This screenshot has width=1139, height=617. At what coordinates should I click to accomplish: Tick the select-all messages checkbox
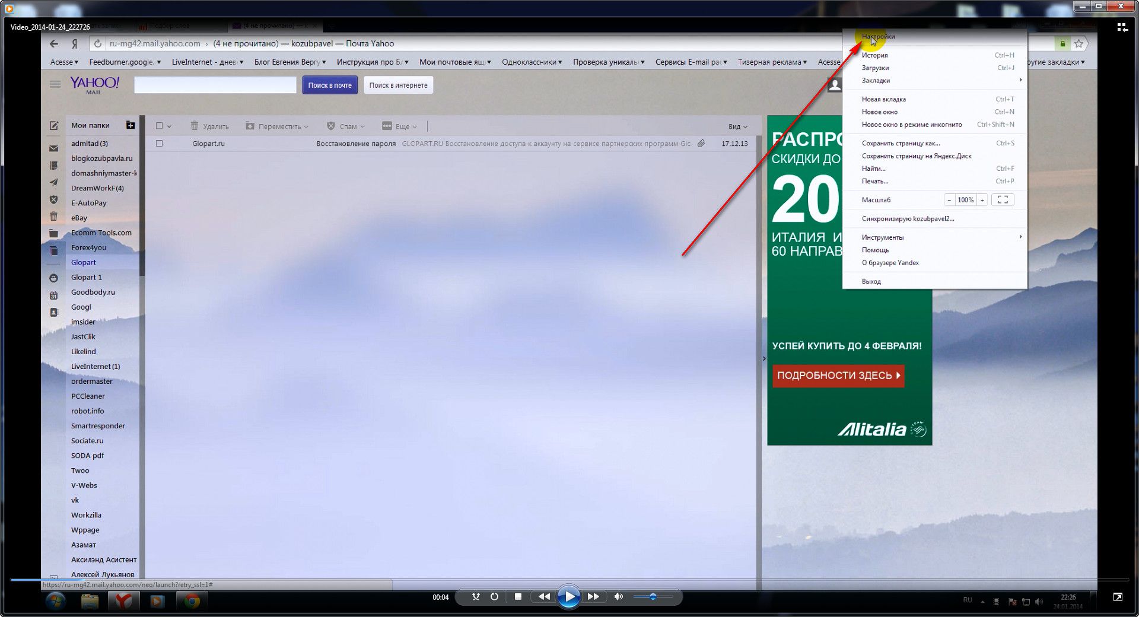(159, 126)
